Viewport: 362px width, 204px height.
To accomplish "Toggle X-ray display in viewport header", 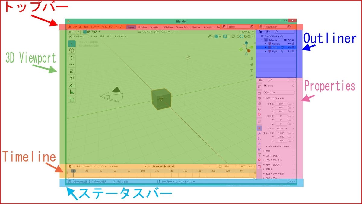I will 234,37.
